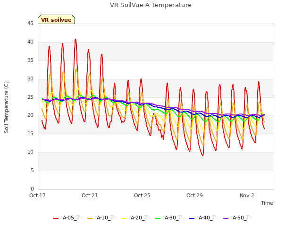The image size is (302, 227).
Task: Click the 25 y-axis tick label
Action: (30, 97)
